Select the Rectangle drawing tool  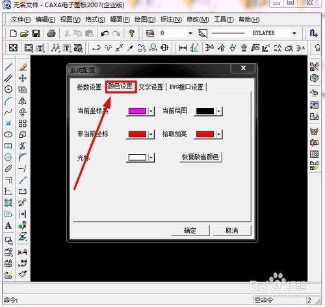[x=8, y=146]
